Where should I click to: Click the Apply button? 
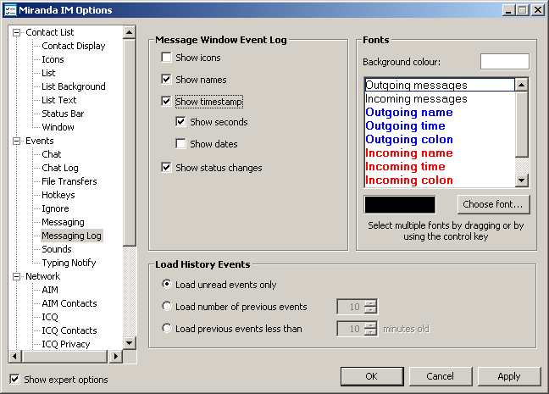coord(509,376)
